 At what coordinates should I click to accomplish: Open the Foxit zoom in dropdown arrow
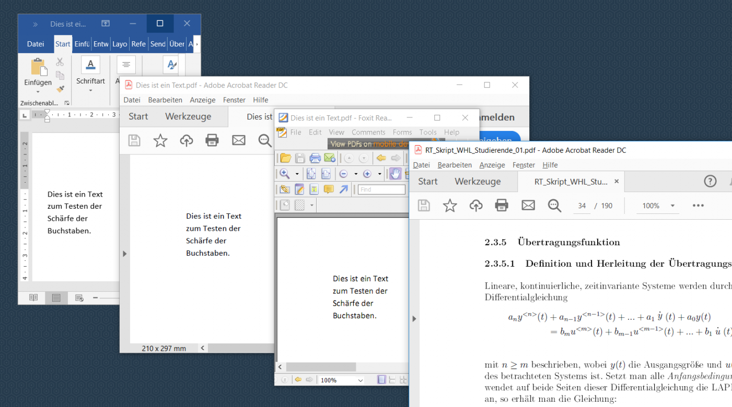point(379,174)
